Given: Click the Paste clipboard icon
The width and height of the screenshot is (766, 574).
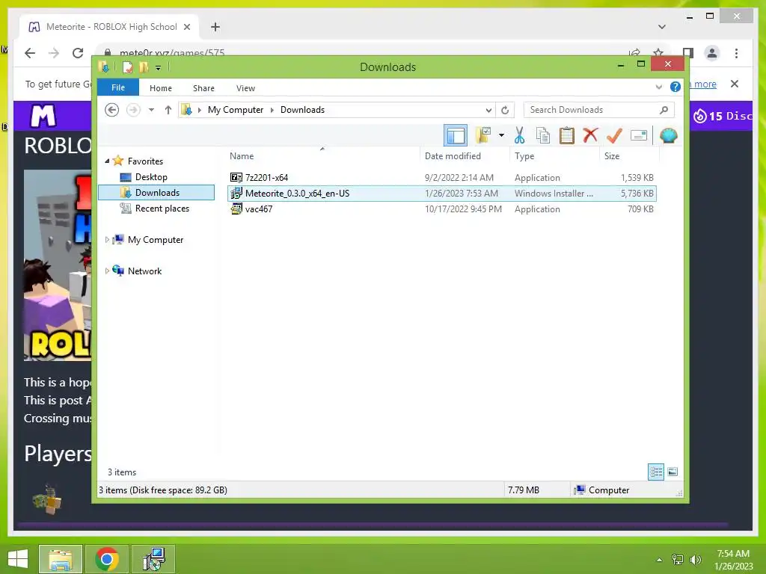Looking at the screenshot, I should coord(567,135).
